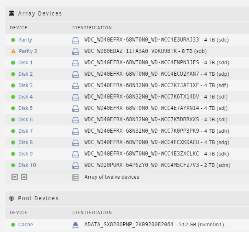Select the ADATA_SX8200PNP 512 GB identification text
Viewport: 249px width, 232px height.
click(154, 225)
